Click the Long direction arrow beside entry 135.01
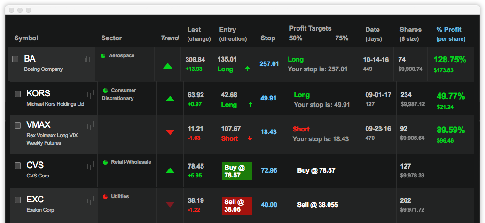The width and height of the screenshot is (485, 223). point(247,69)
